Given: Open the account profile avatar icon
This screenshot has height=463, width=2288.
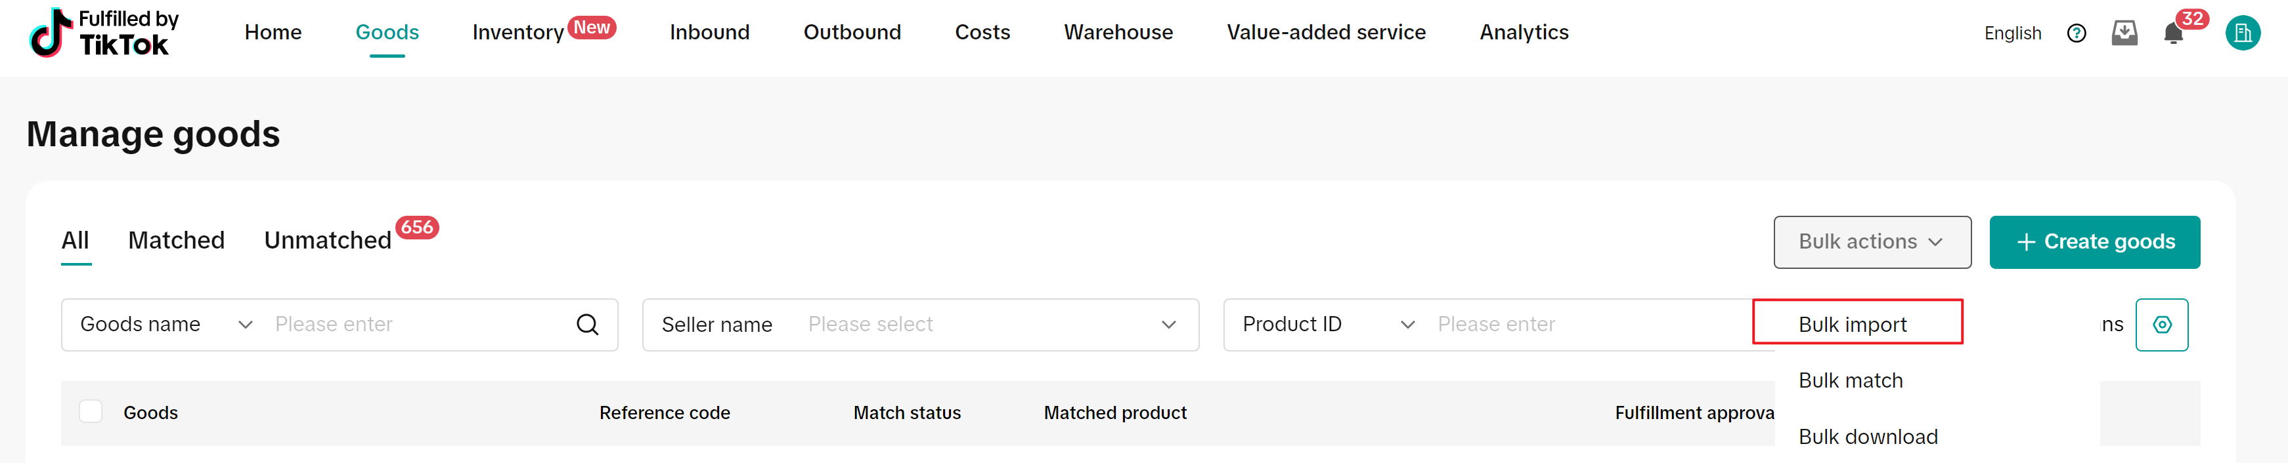Looking at the screenshot, I should tap(2242, 33).
